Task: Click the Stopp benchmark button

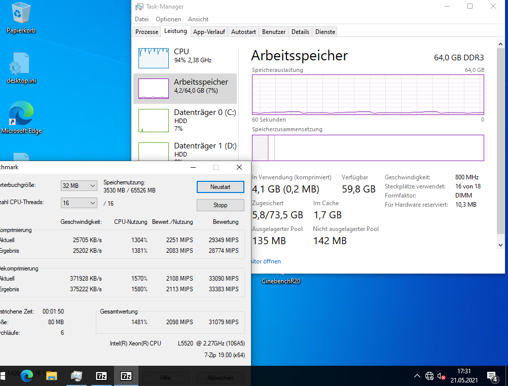Action: pos(221,205)
